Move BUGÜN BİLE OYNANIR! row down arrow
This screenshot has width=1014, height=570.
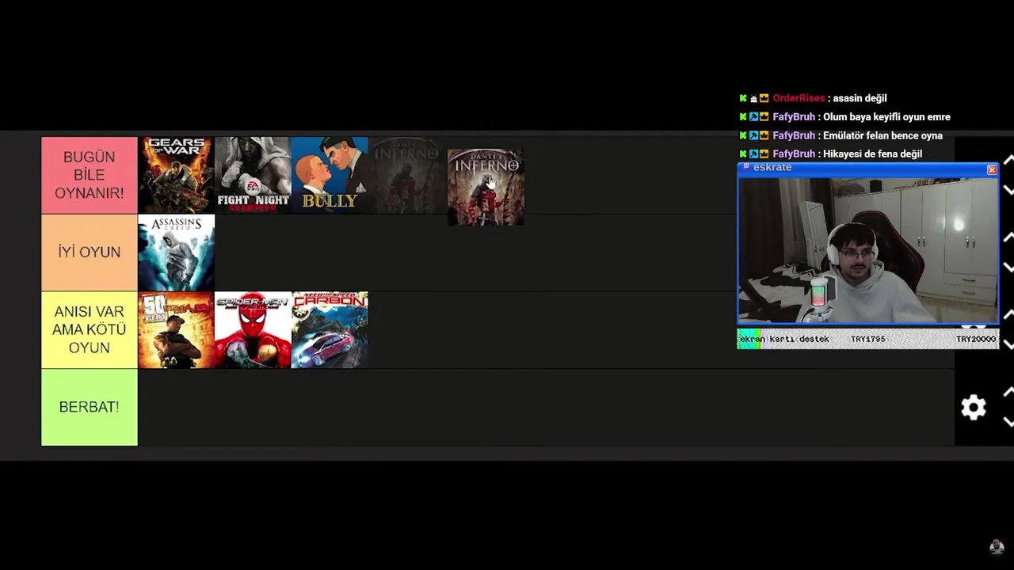pos(1008,190)
